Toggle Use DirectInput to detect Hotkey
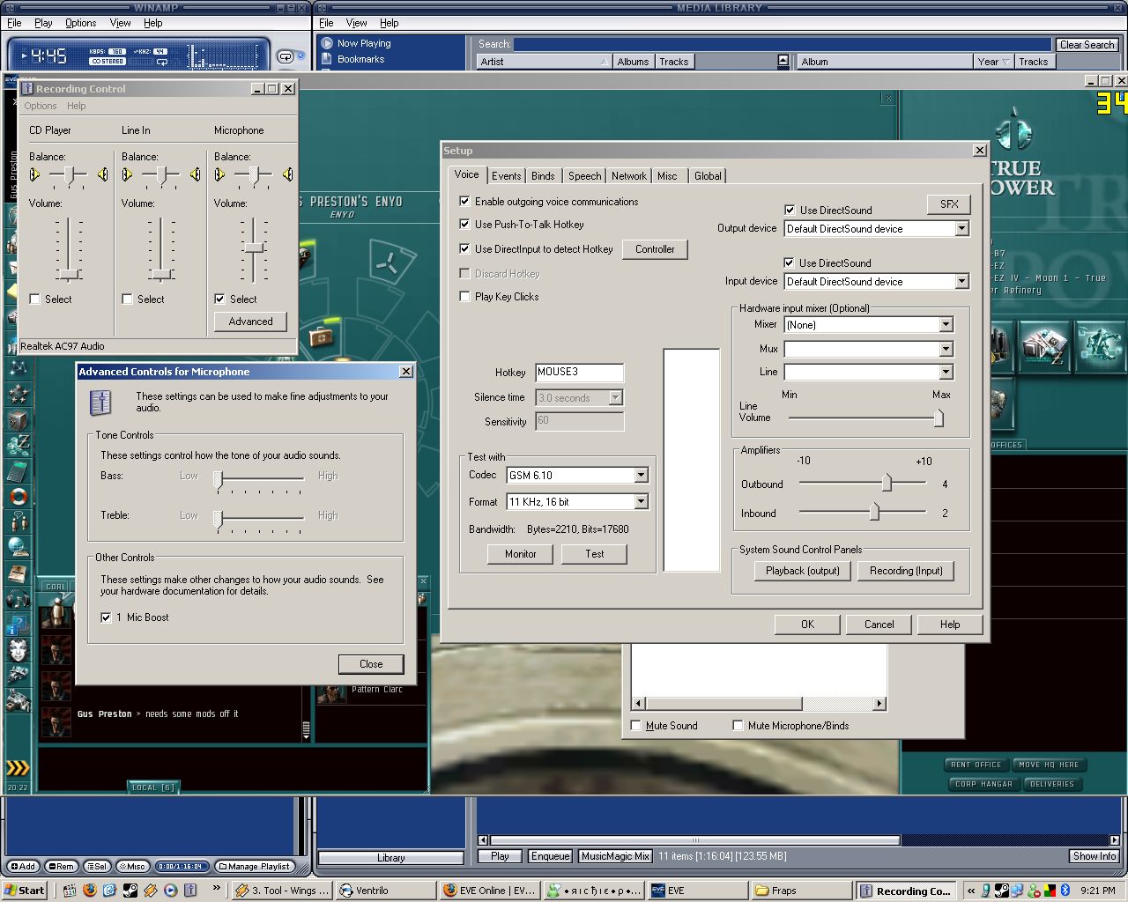The image size is (1128, 902). tap(464, 249)
